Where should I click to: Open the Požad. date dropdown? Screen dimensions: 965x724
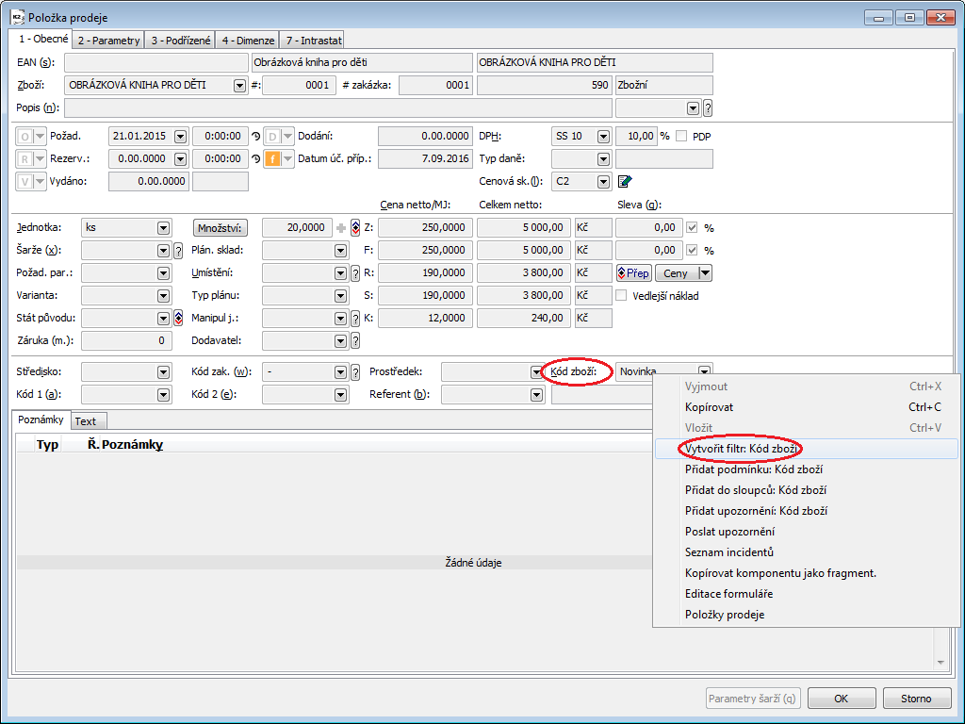pos(180,136)
